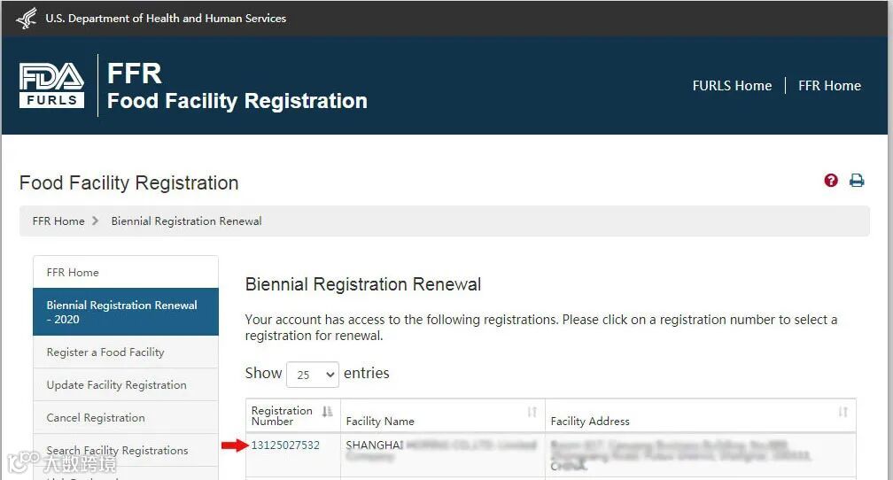This screenshot has width=893, height=480.
Task: Sort by Registration Number column icon
Action: 328,412
